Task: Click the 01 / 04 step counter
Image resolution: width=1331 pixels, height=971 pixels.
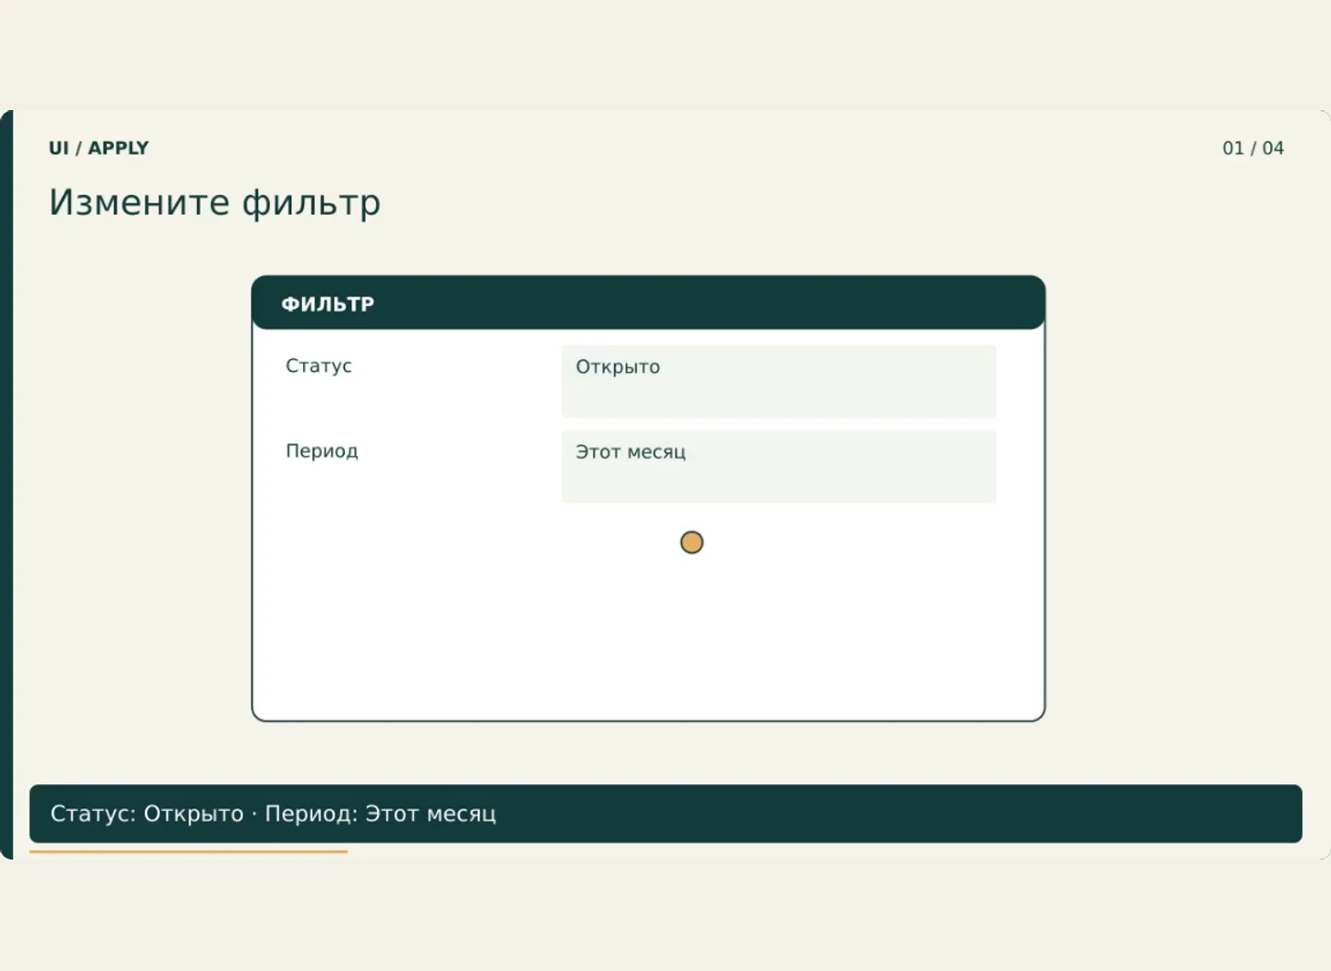Action: (x=1253, y=148)
